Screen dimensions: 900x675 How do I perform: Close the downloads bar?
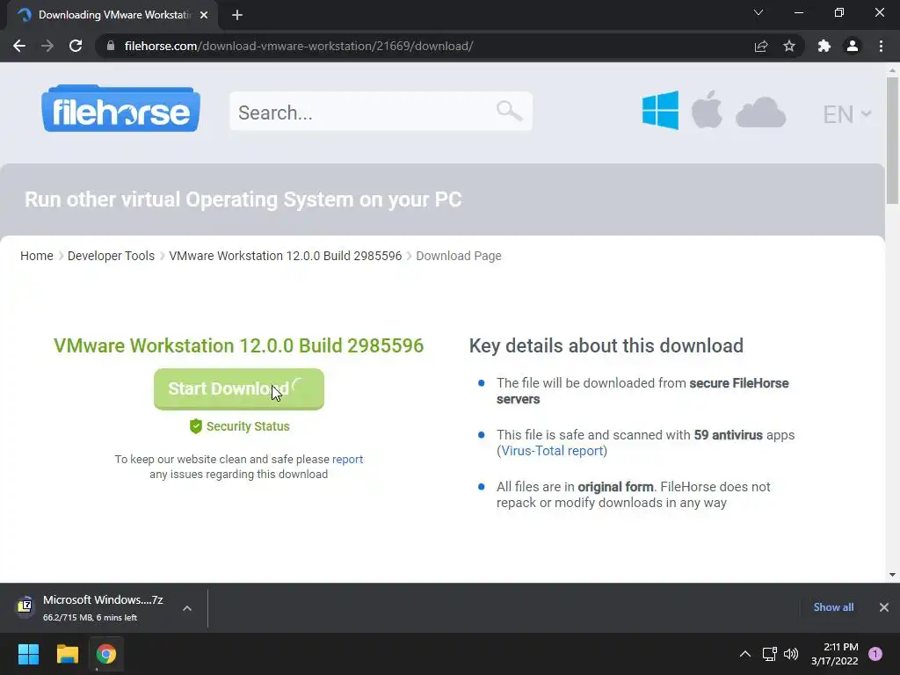pos(884,607)
